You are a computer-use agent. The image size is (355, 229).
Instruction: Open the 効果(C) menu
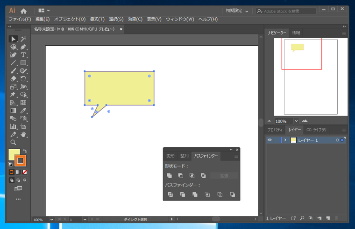pyautogui.click(x=135, y=19)
